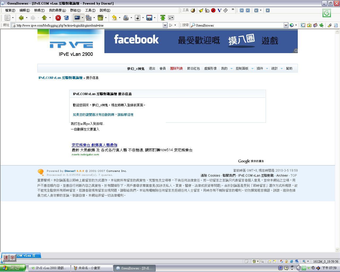Click 退出 to log out
The height and width of the screenshot is (272, 340).
click(152, 69)
